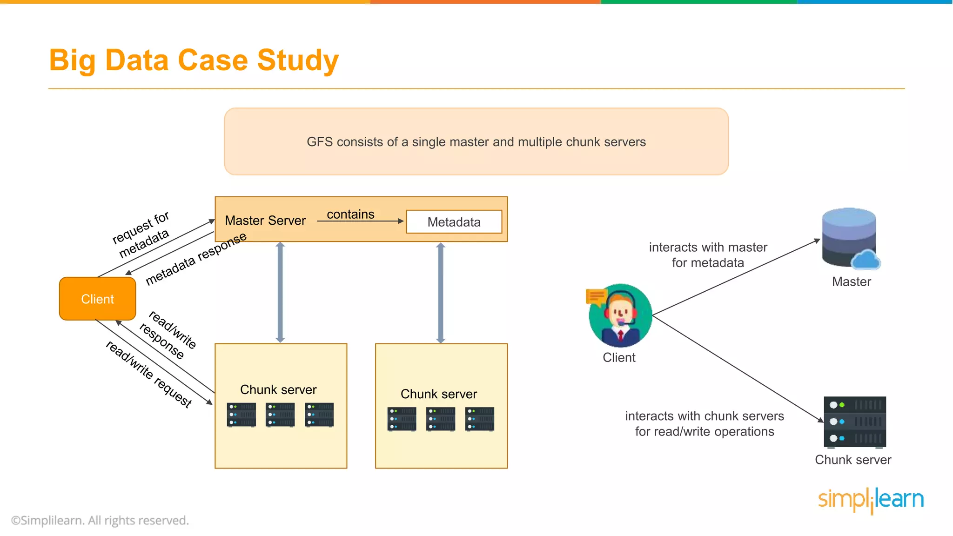The width and height of the screenshot is (953, 536).
Task: Click third server icon in left Chunk server
Action: tap(319, 415)
